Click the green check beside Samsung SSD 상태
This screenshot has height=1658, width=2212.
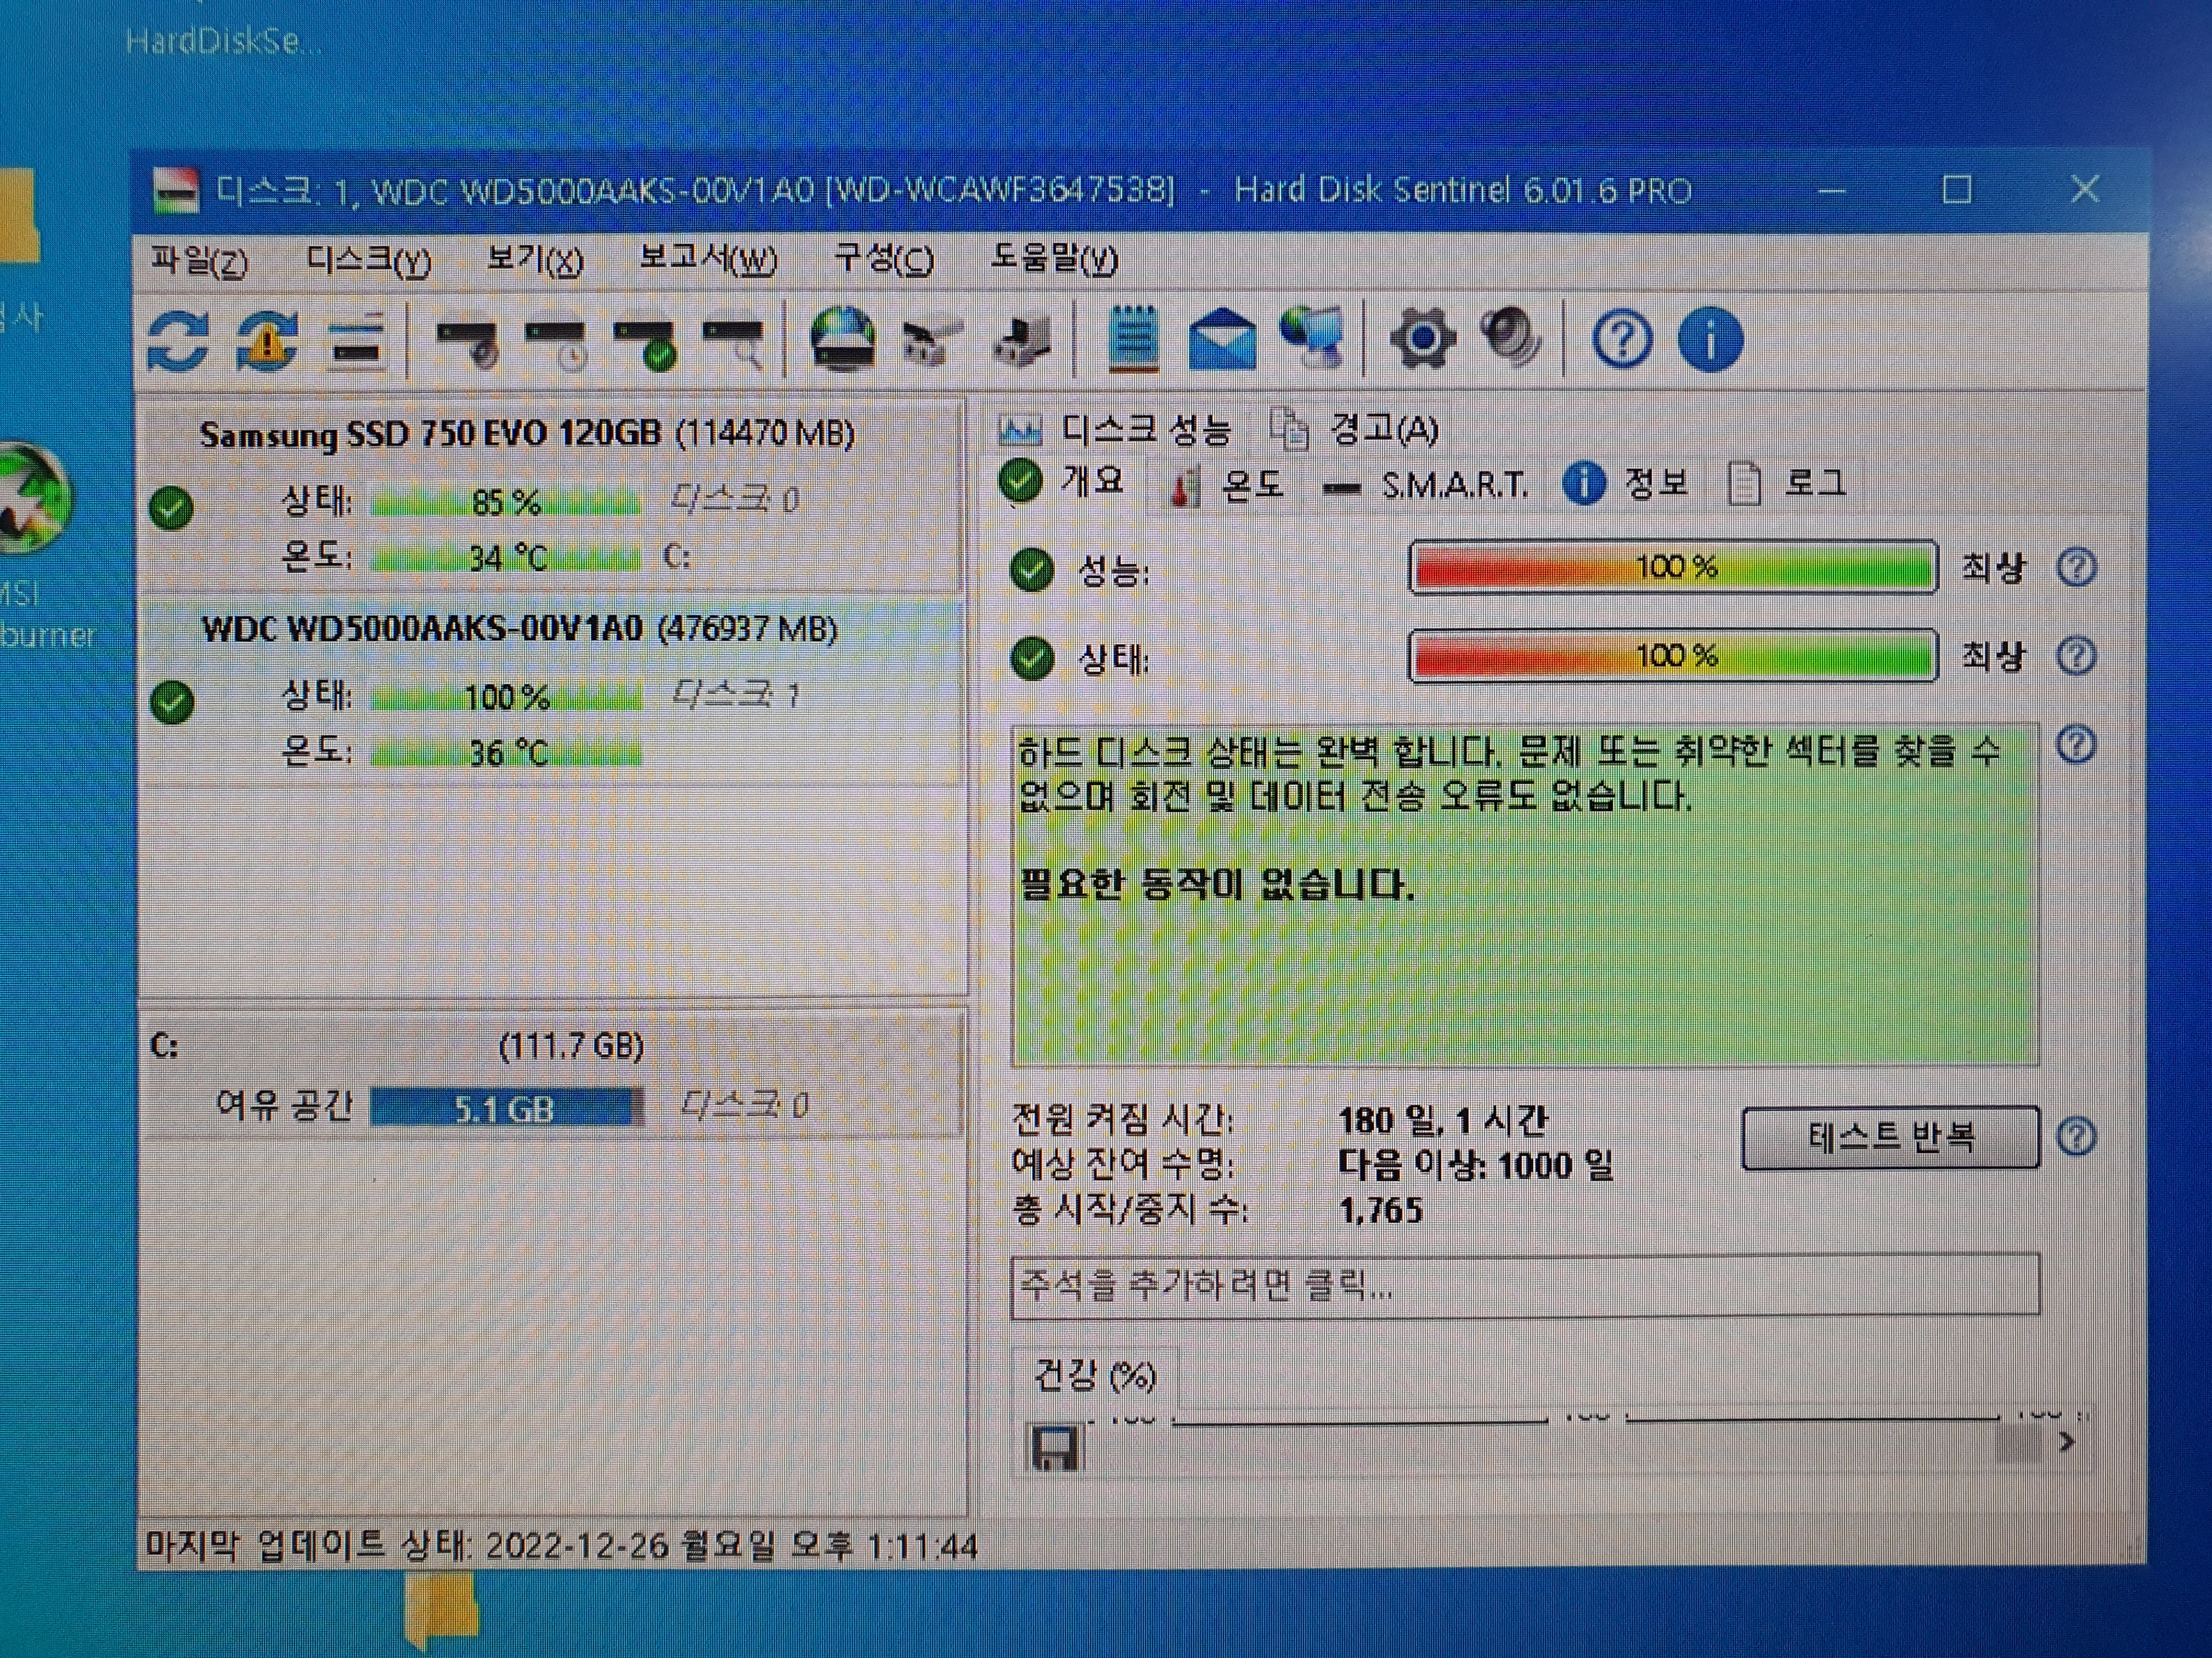(x=171, y=508)
